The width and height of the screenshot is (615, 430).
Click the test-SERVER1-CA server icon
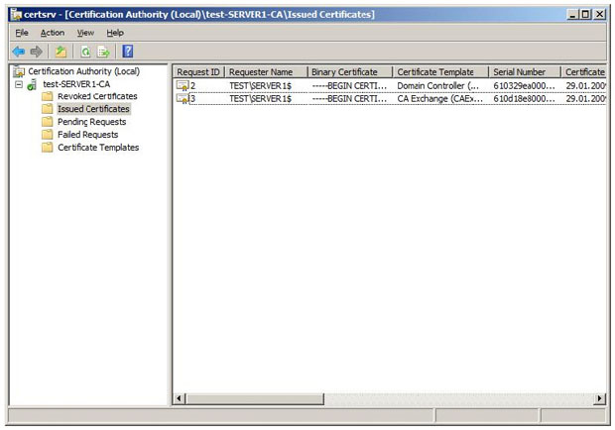point(32,84)
